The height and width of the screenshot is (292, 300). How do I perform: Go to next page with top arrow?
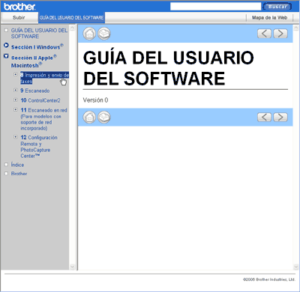coord(280,34)
